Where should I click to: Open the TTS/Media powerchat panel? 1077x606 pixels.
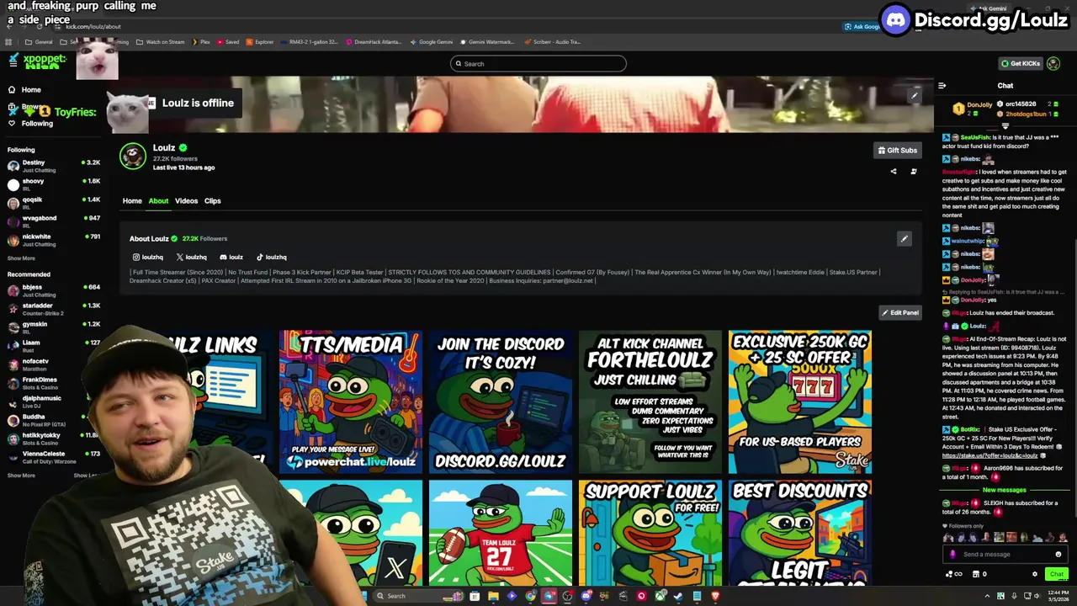(x=351, y=401)
